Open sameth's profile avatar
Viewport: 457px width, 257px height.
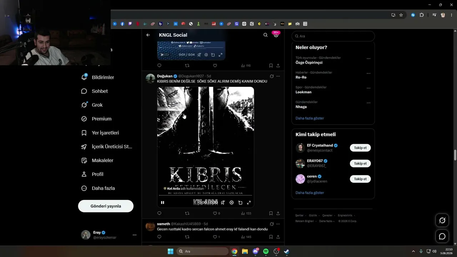150,226
